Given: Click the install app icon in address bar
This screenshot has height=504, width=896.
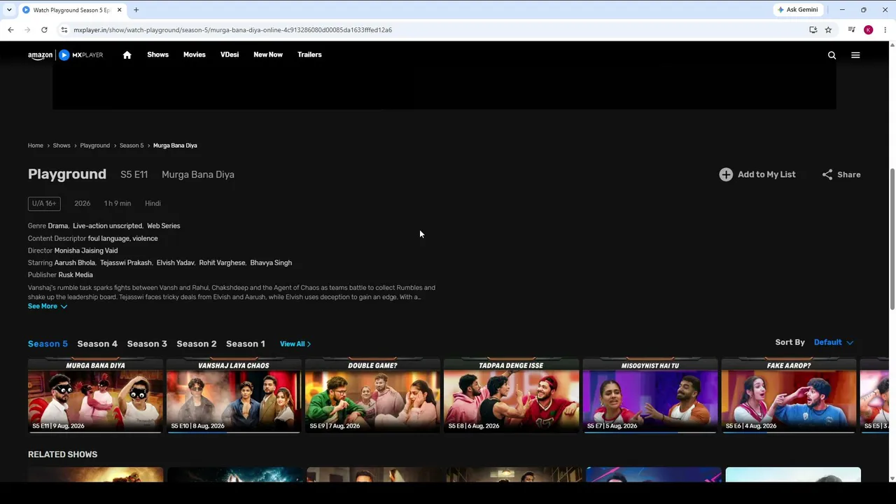Looking at the screenshot, I should (813, 30).
